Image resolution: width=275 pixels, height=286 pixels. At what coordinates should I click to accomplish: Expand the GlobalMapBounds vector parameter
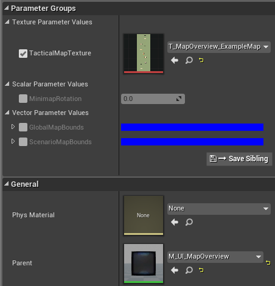pyautogui.click(x=13, y=127)
